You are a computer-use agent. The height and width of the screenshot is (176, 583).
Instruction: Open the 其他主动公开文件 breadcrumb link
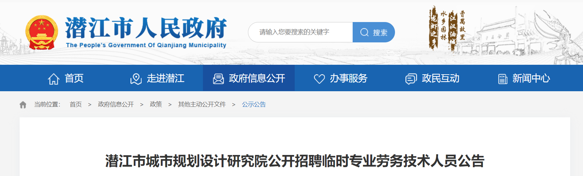click(x=202, y=104)
